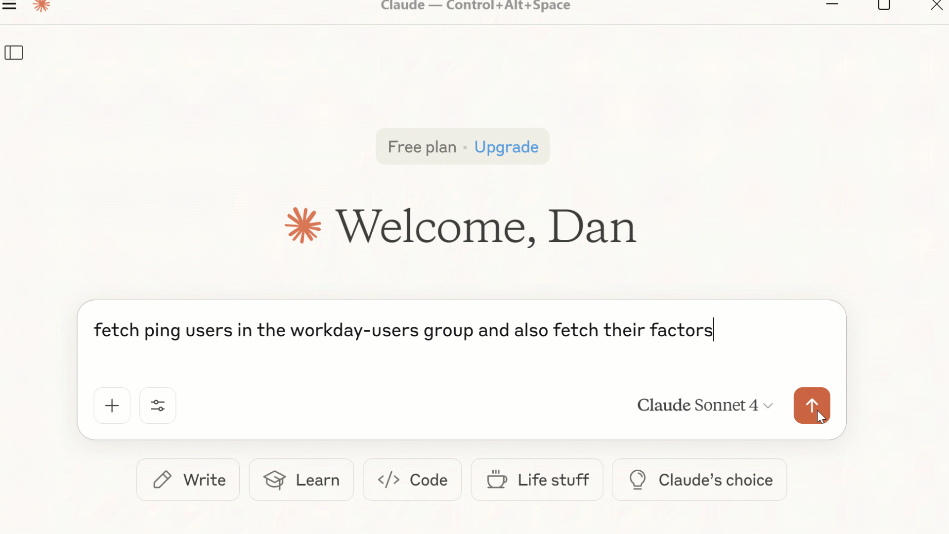949x534 pixels.
Task: Click the starburst icon beside Welcome
Action: (303, 225)
